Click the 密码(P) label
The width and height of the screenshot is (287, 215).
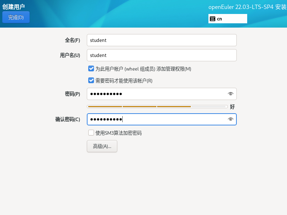click(x=72, y=94)
